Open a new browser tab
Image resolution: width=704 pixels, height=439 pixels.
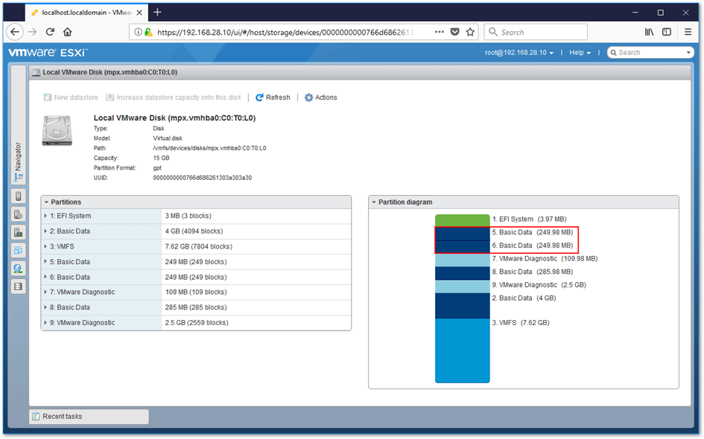pyautogui.click(x=157, y=12)
